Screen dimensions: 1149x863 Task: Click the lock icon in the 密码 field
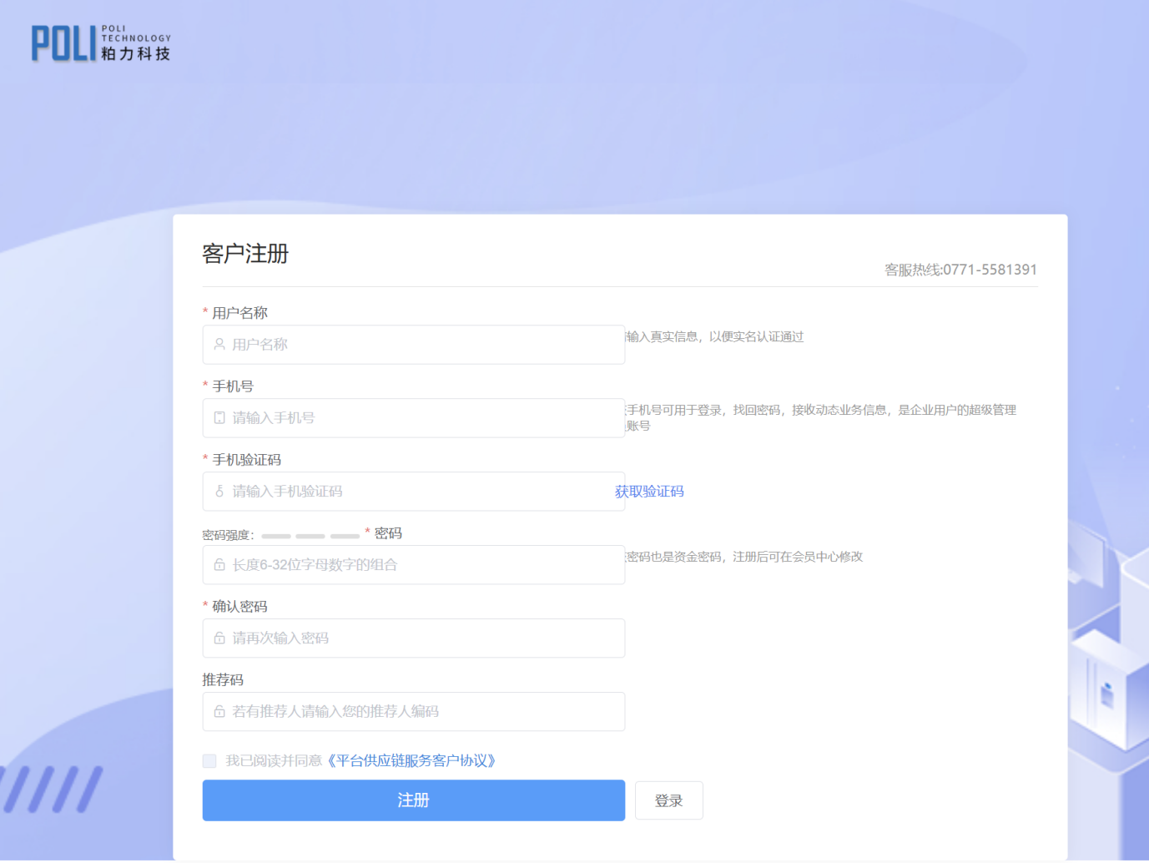click(218, 564)
